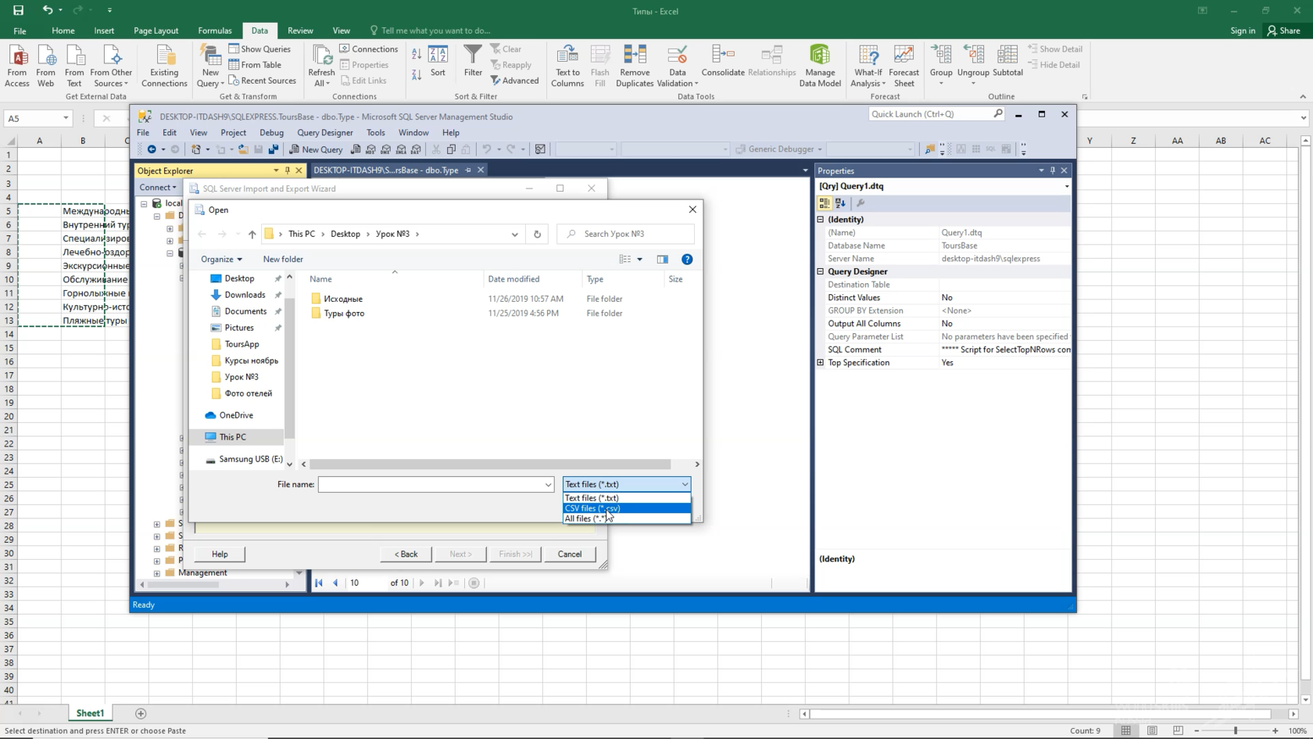Open the SSMS Tools menu
This screenshot has width=1313, height=739.
coord(375,133)
